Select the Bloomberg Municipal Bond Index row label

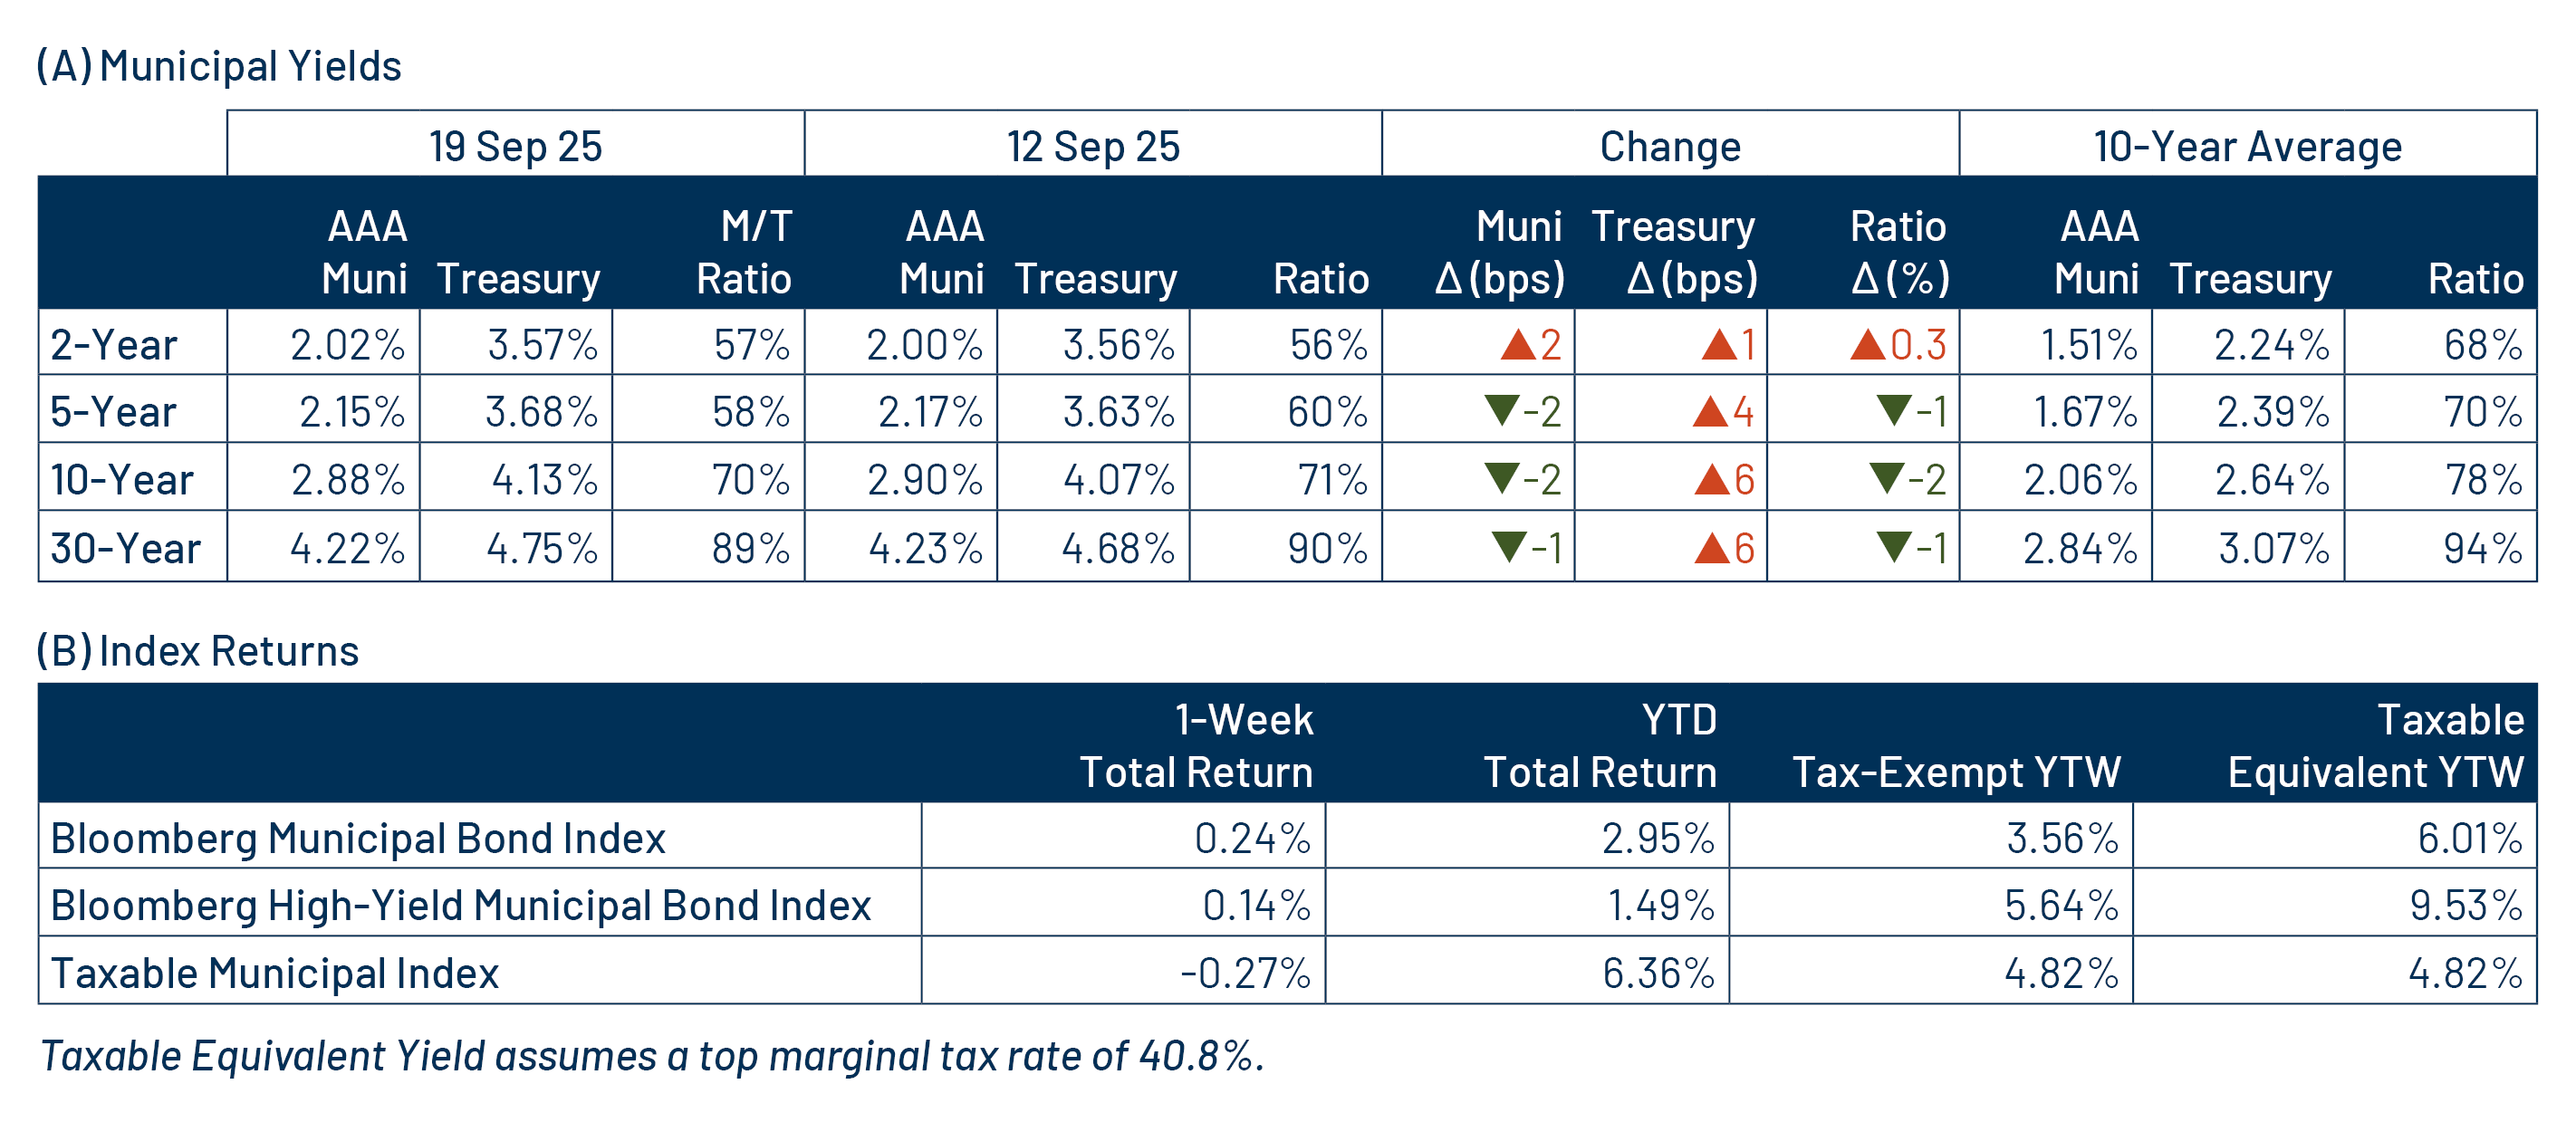(358, 838)
